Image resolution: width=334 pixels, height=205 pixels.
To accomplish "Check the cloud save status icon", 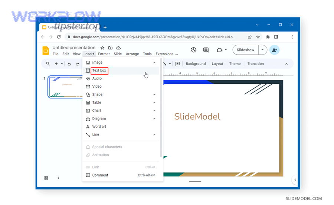I will [x=118, y=48].
